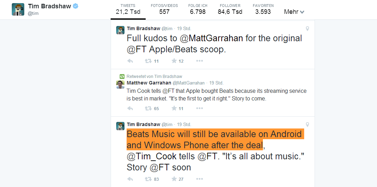Expand the Mehr dropdown menu
377x187 pixels.
click(294, 12)
